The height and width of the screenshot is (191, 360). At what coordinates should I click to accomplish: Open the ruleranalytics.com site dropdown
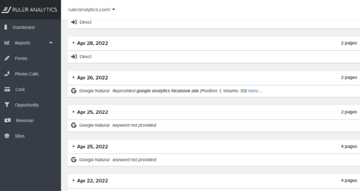click(x=92, y=10)
